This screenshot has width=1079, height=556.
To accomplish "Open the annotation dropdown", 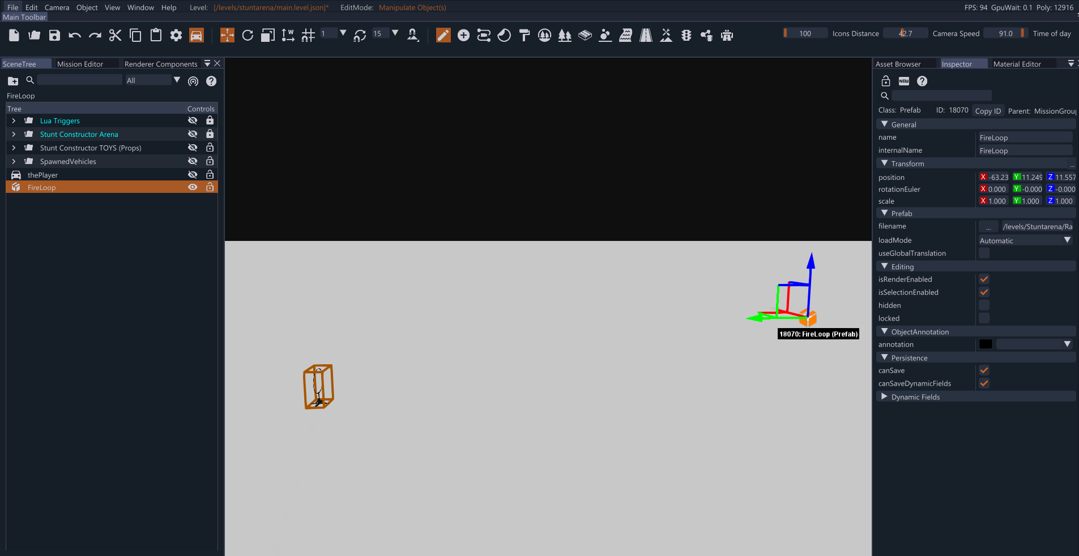I will click(1034, 344).
